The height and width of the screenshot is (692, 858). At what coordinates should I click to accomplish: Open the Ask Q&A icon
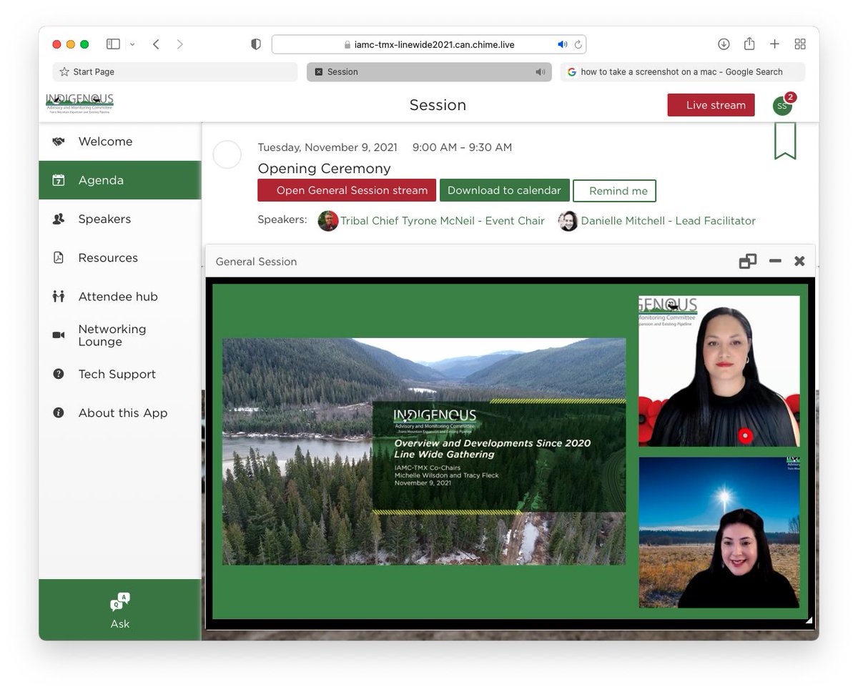tap(119, 603)
